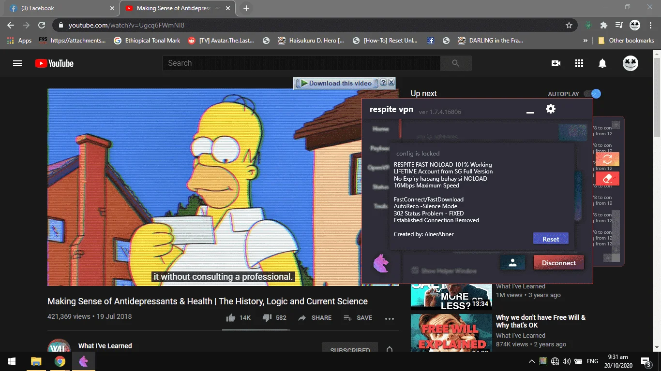Image resolution: width=661 pixels, height=371 pixels.
Task: Click the orange refresh icon beside the VPN log
Action: (x=608, y=159)
